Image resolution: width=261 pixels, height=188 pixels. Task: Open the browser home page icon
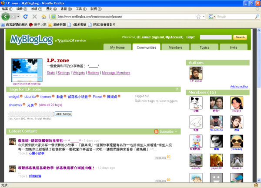click(44, 17)
